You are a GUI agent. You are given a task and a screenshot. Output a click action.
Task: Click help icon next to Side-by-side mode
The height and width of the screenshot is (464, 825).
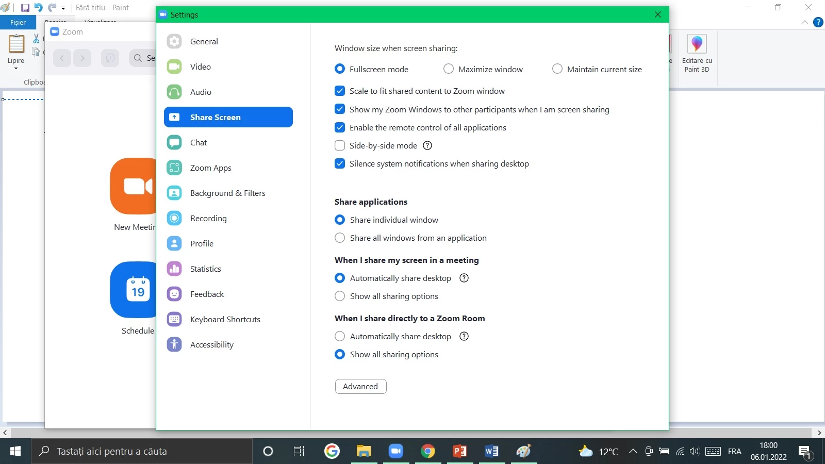[x=427, y=145]
